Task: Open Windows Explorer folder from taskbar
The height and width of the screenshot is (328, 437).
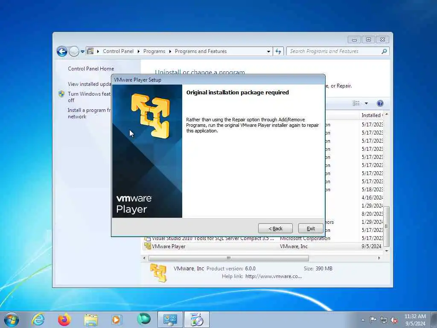Action: (91, 320)
